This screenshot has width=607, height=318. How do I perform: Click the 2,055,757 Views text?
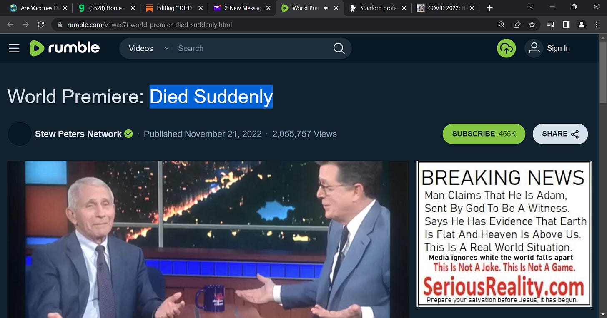(304, 134)
